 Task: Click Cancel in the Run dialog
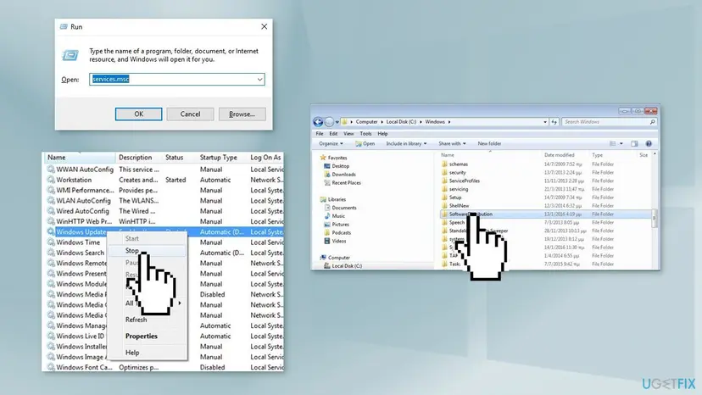pyautogui.click(x=190, y=114)
